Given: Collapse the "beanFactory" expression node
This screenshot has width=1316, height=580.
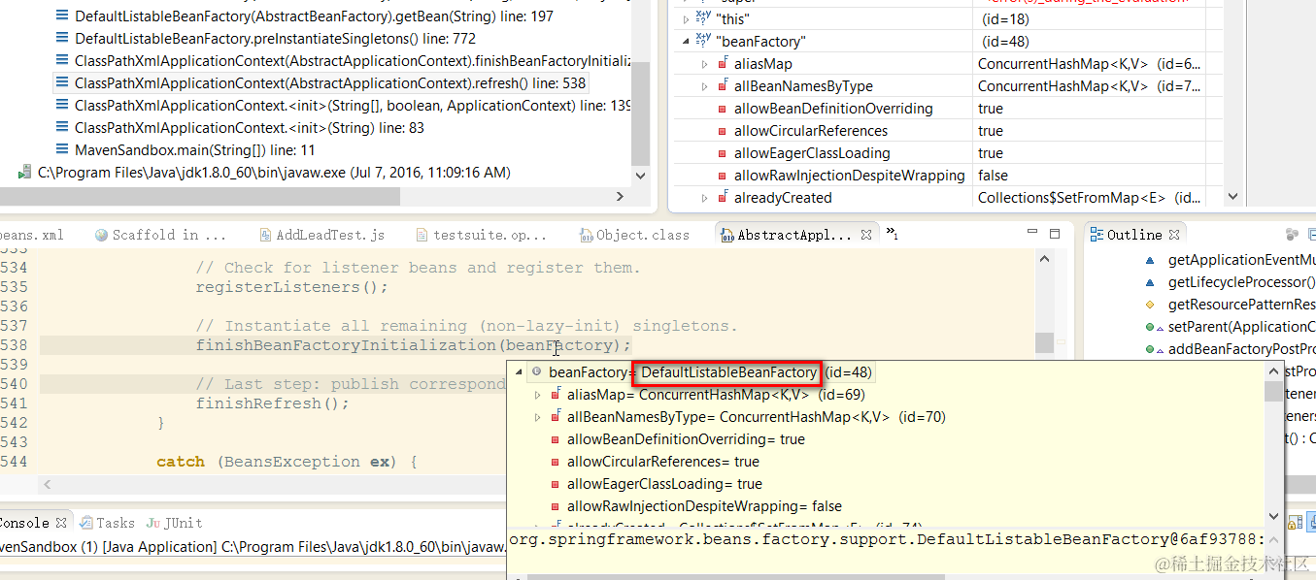Looking at the screenshot, I should pyautogui.click(x=687, y=42).
